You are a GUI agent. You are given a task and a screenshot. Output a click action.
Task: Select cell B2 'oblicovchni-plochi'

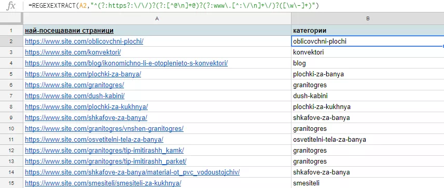pos(368,42)
